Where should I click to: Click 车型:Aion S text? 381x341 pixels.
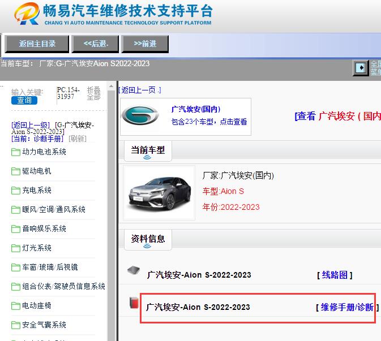[223, 191]
